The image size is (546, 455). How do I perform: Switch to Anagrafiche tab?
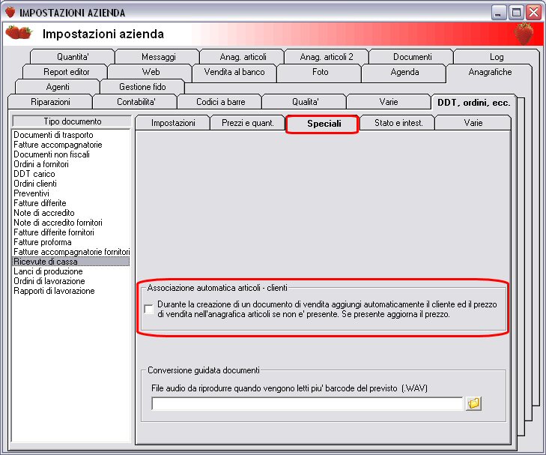[x=490, y=72]
